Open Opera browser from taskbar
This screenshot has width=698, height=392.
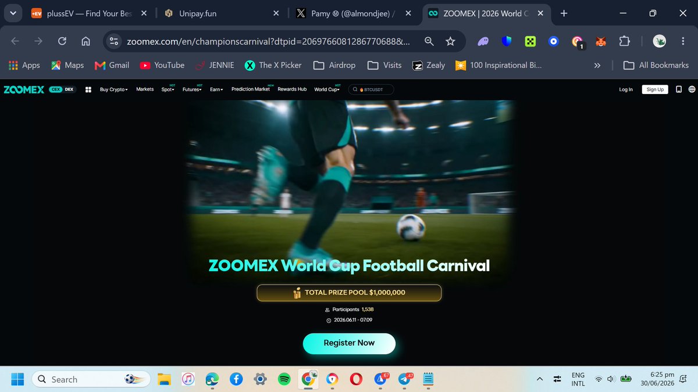pos(356,379)
